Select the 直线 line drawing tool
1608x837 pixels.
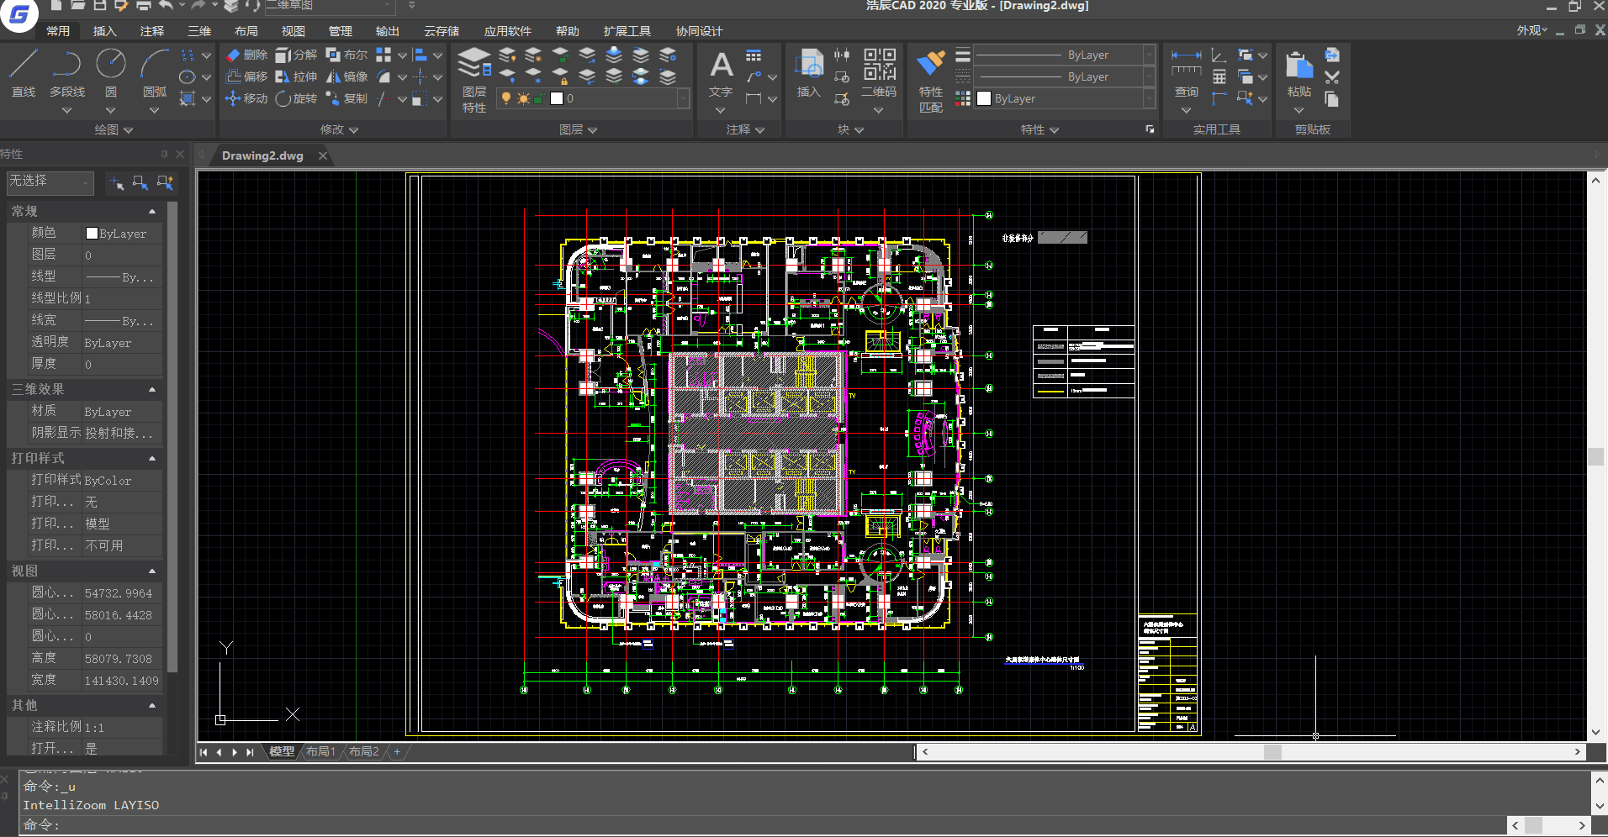24,73
